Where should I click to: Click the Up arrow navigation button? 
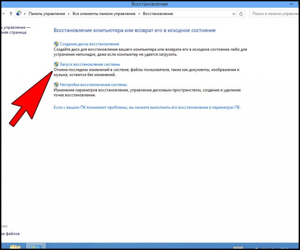tap(11, 14)
